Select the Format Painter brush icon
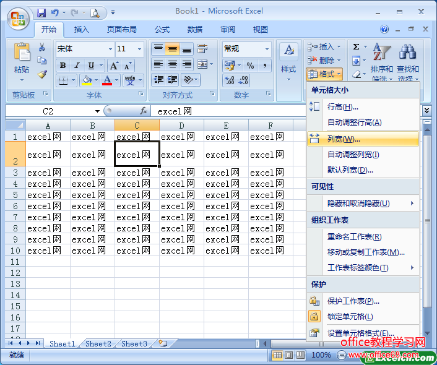 point(42,74)
